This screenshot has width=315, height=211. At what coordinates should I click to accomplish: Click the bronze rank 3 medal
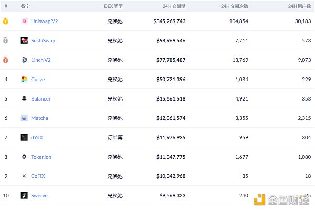coord(6,60)
